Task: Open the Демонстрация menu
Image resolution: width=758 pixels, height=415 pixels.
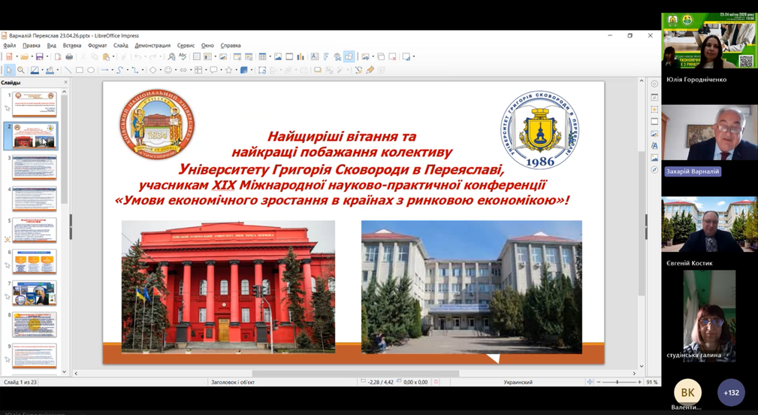Action: click(153, 45)
